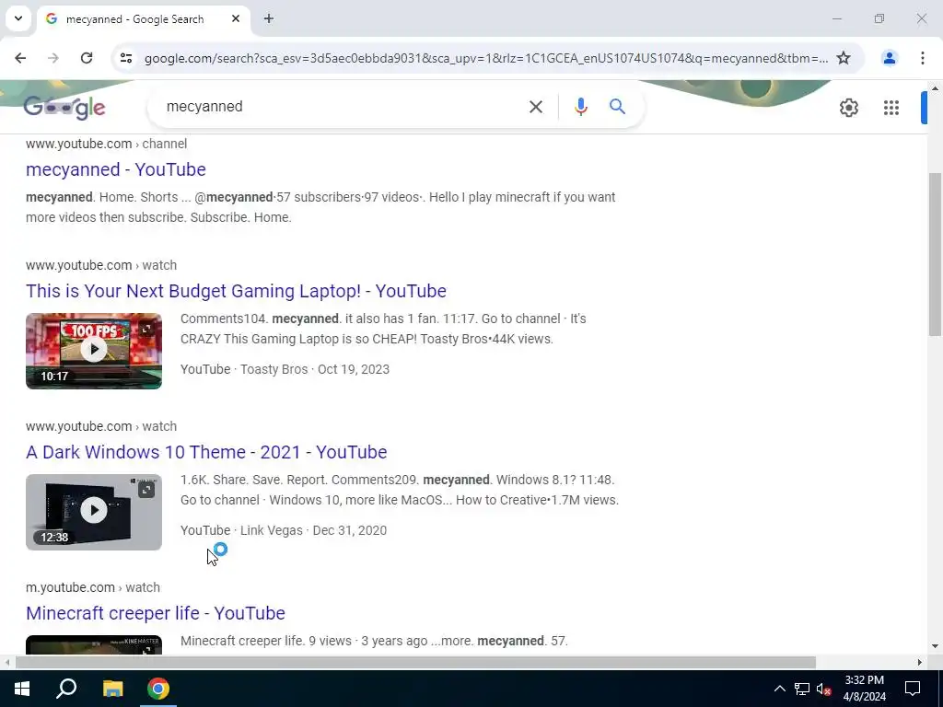
Task: Start voice search with microphone icon
Action: (x=580, y=107)
